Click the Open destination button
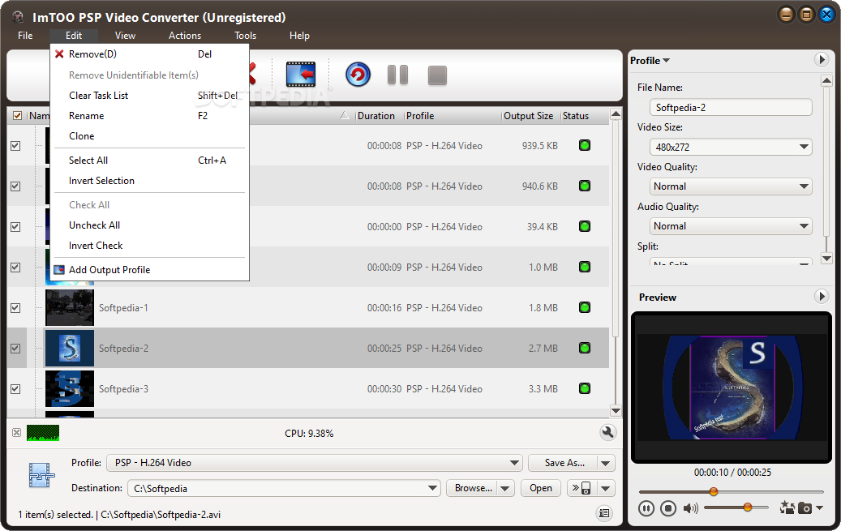The image size is (841, 531). [x=541, y=488]
